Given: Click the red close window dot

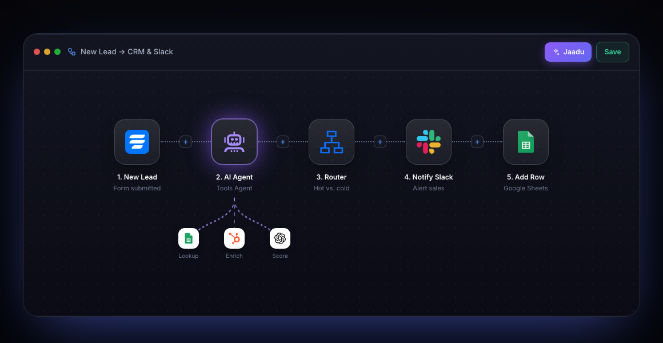Looking at the screenshot, I should click(37, 52).
